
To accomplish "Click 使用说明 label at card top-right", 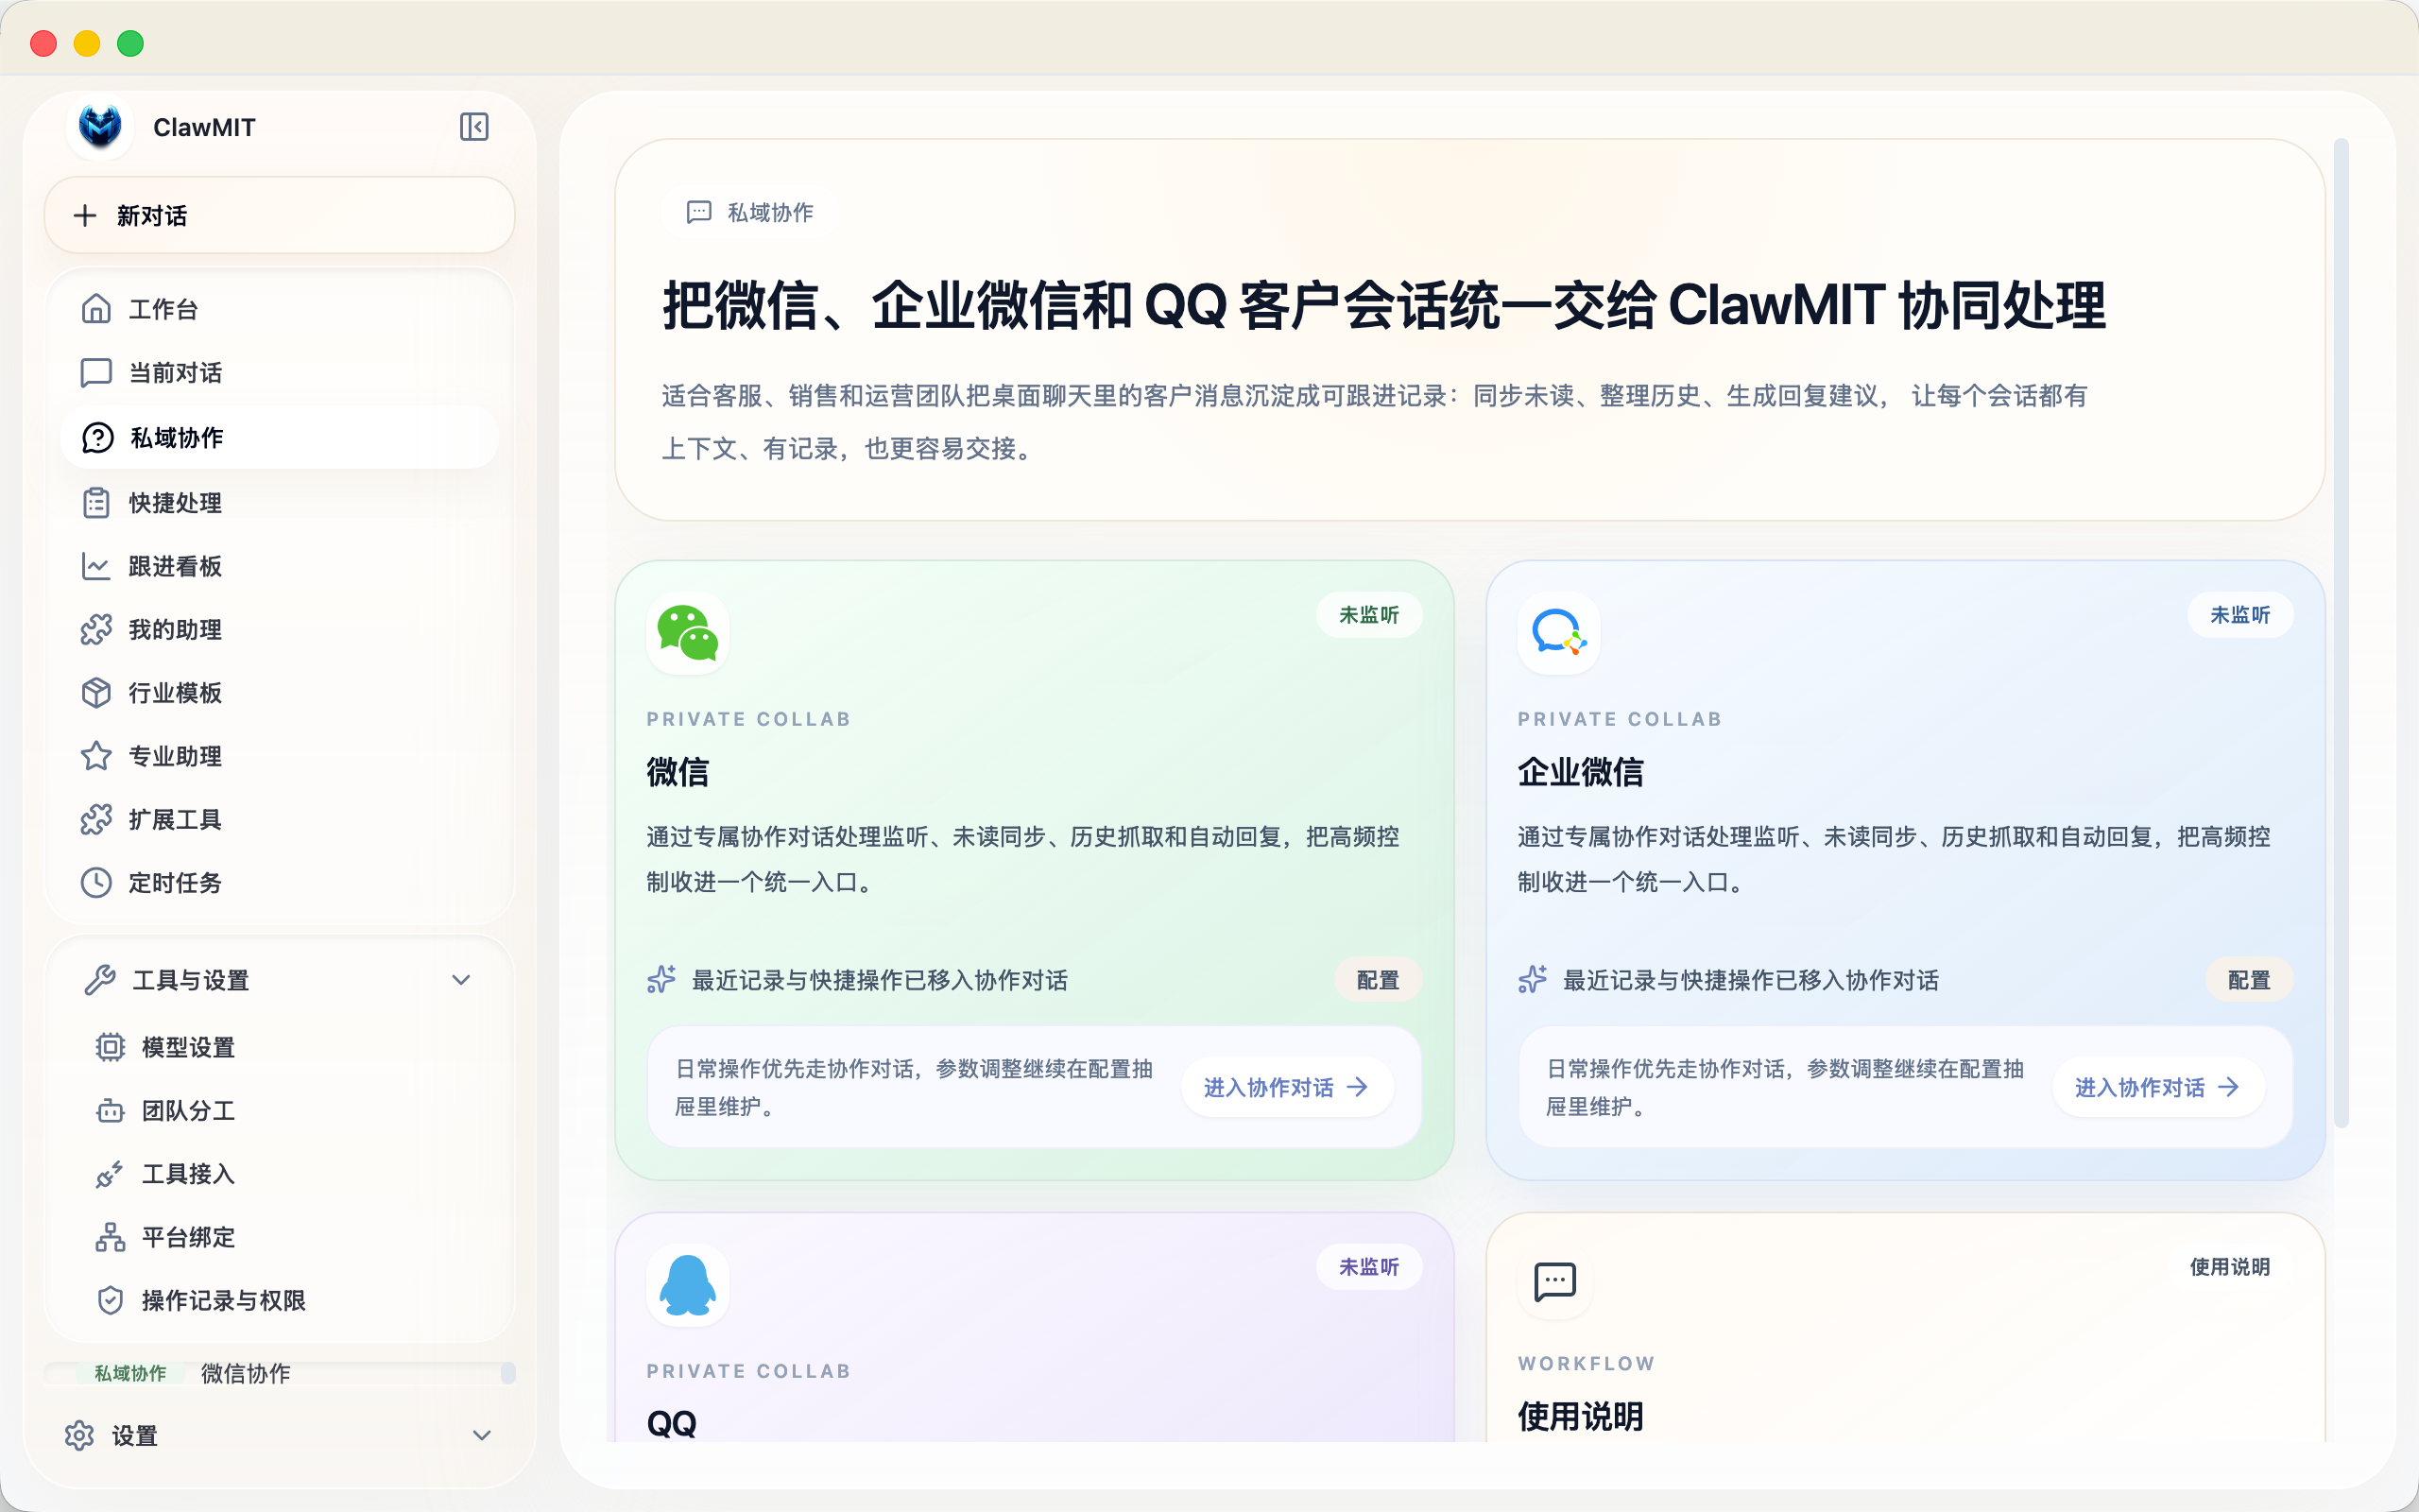I will (x=2230, y=1267).
